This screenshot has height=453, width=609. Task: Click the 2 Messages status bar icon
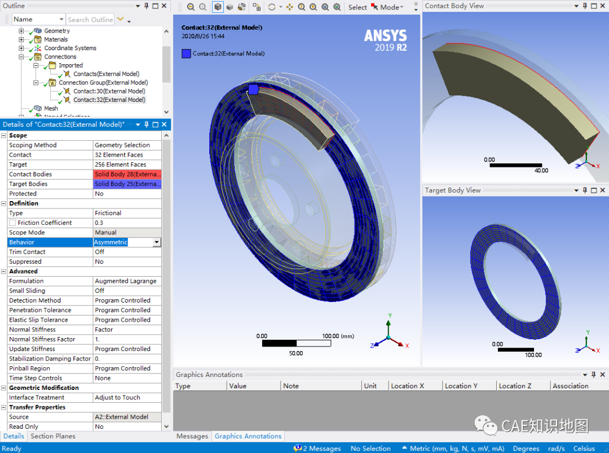[298, 448]
